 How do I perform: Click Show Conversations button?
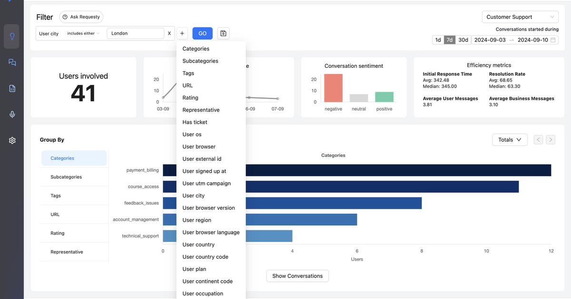pyautogui.click(x=297, y=276)
